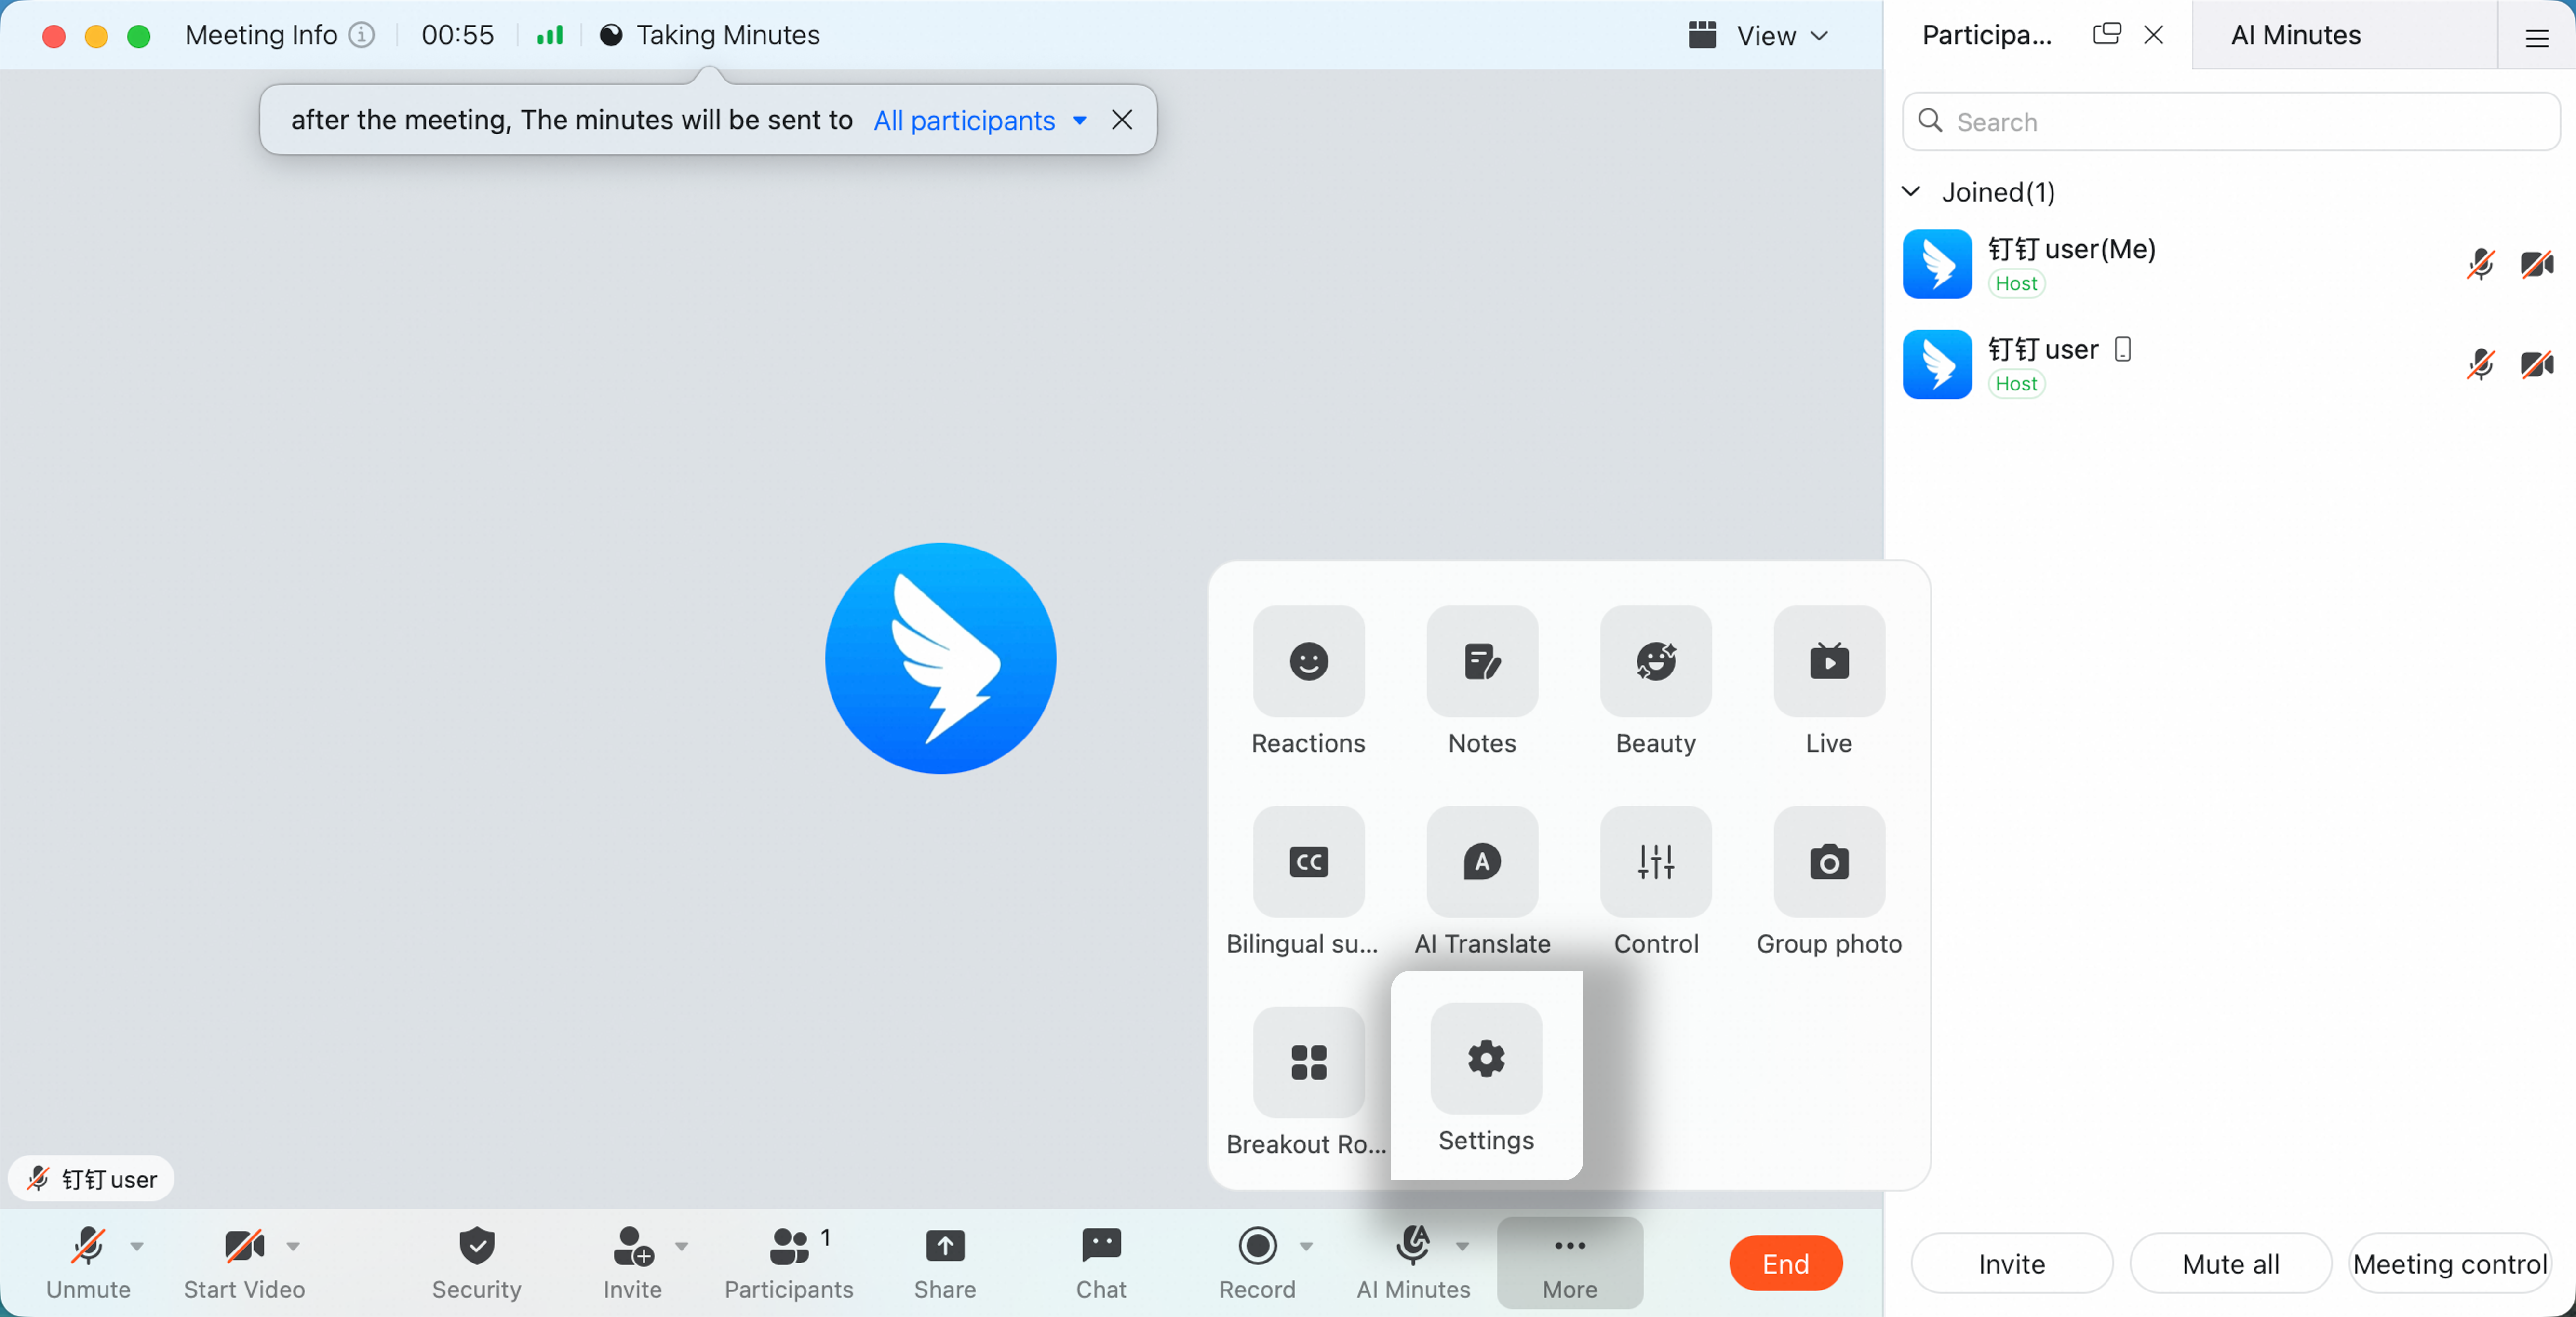The height and width of the screenshot is (1317, 2576).
Task: Expand the AI Minutes options arrow
Action: 1463,1246
